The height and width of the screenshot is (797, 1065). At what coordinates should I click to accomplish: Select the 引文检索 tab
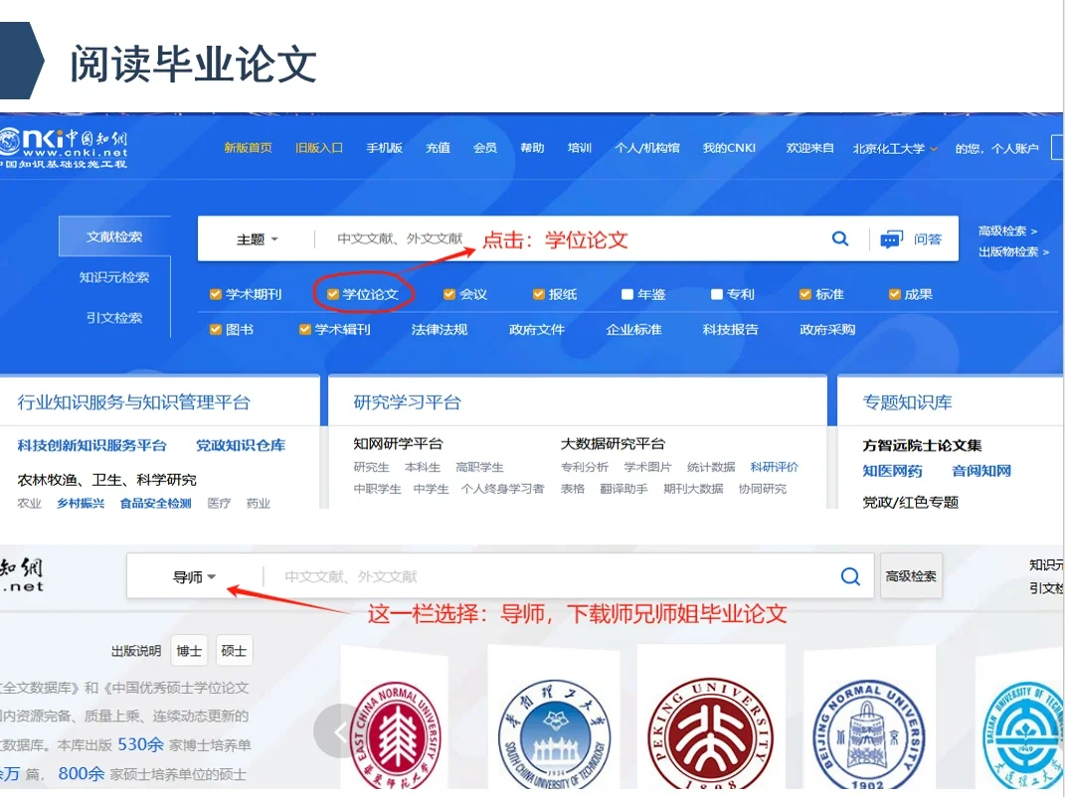point(114,318)
